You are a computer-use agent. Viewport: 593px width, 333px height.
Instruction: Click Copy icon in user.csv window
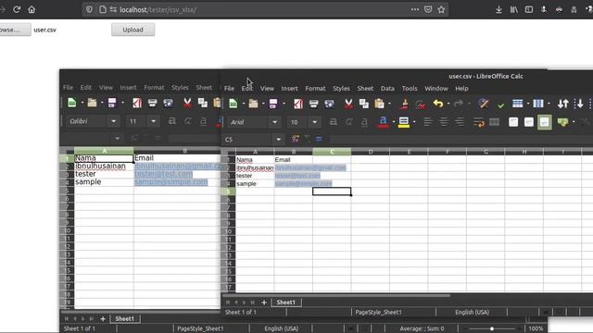click(364, 104)
